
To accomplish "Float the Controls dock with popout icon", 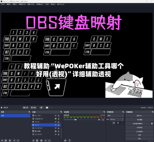I will pos(153,112).
